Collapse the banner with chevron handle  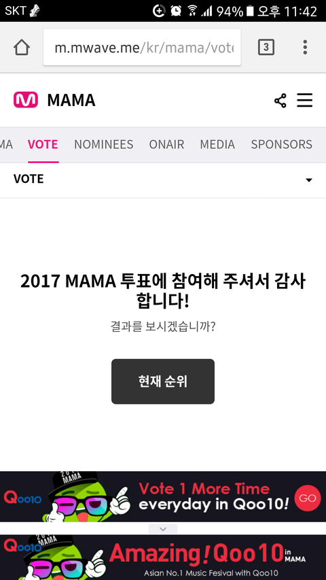coord(163,529)
